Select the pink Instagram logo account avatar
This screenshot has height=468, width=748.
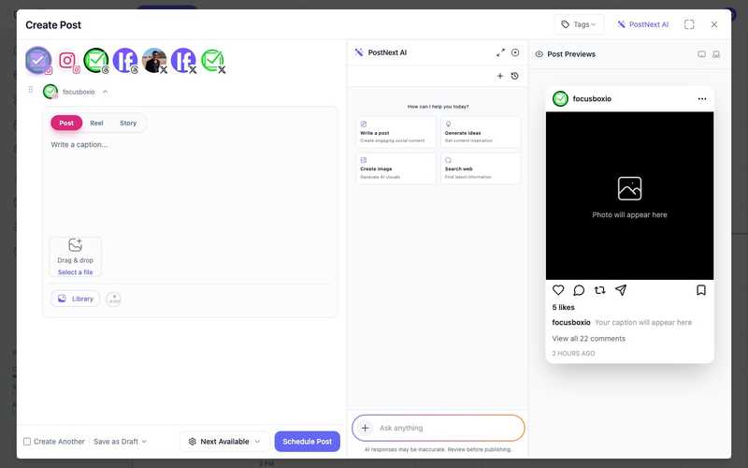click(x=67, y=61)
